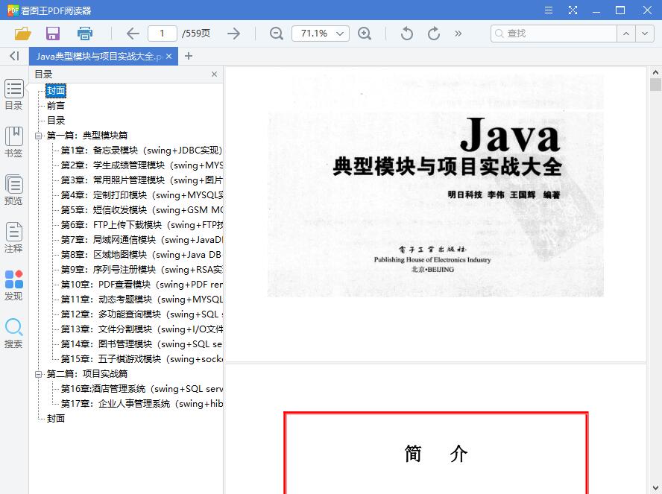Open 第1章：备忘录模块 entry
The image size is (662, 494).
[142, 151]
